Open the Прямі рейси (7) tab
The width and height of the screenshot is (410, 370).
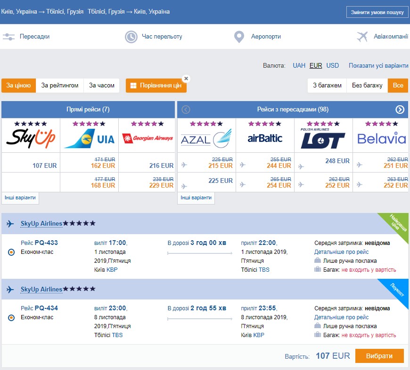(88, 110)
